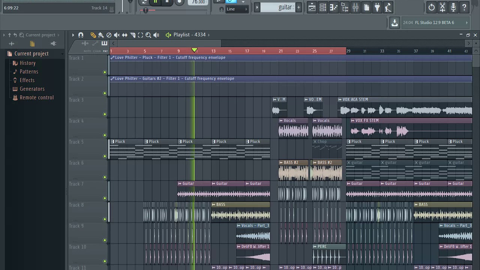Open pattern options arrow left of guitar

pos(257,7)
